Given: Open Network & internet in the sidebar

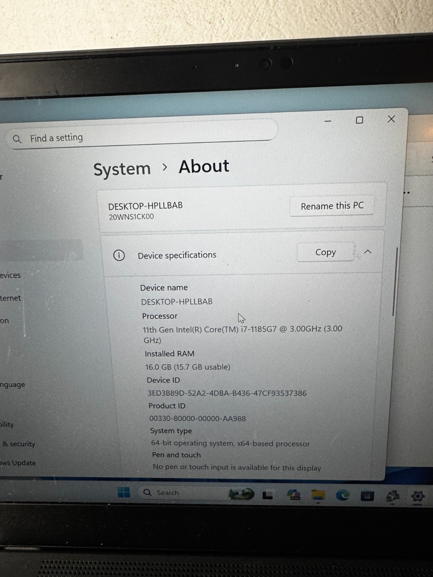Looking at the screenshot, I should (10, 298).
